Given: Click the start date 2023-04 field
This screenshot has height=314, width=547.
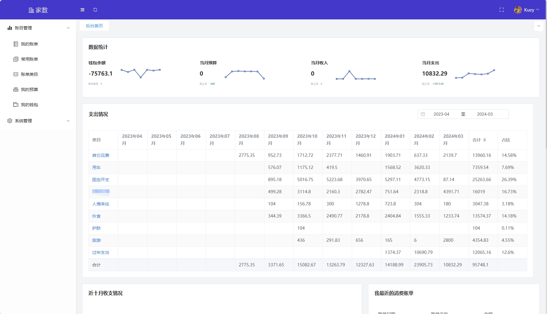Looking at the screenshot, I should [441, 114].
